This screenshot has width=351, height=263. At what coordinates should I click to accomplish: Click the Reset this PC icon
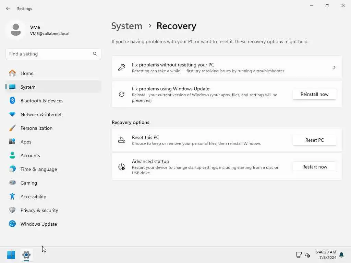point(122,140)
